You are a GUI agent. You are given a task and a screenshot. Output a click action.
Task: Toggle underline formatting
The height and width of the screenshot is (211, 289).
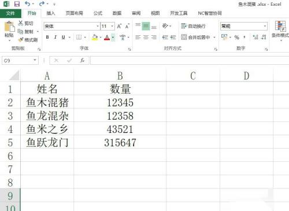63,37
